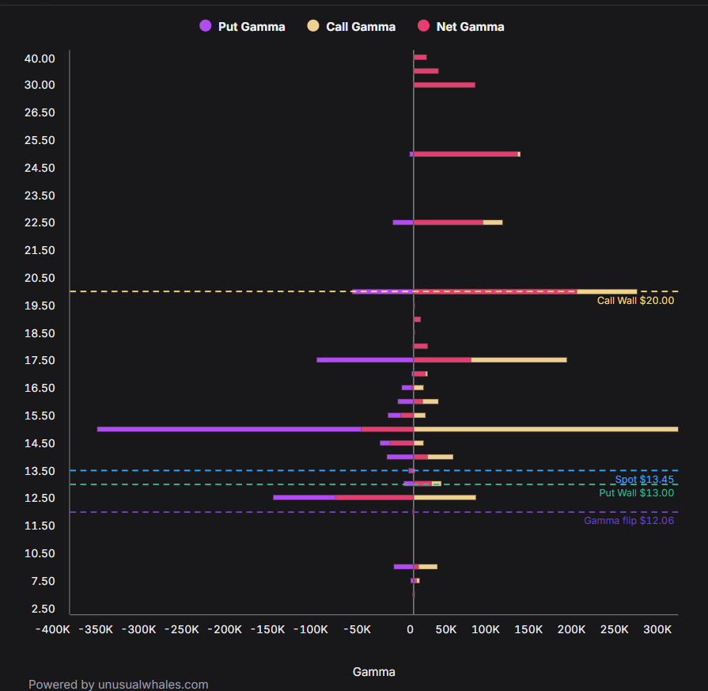Select the 20.50 strike axis label
The width and height of the screenshot is (708, 691).
(40, 278)
